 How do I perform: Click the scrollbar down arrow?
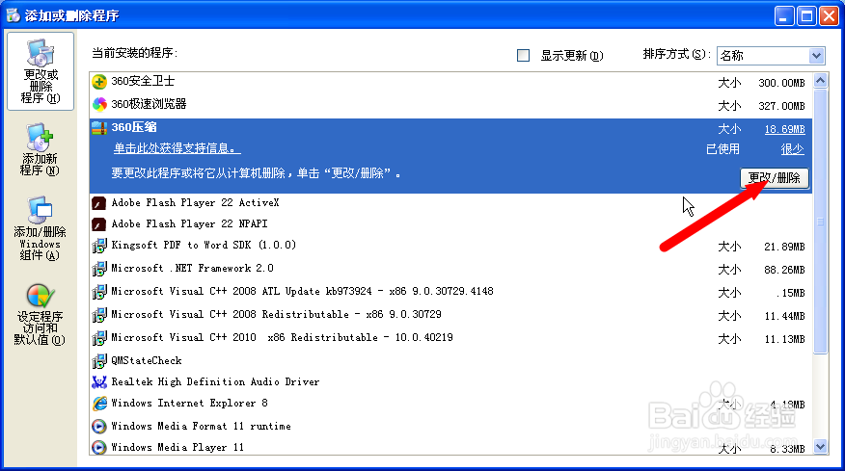[x=820, y=446]
